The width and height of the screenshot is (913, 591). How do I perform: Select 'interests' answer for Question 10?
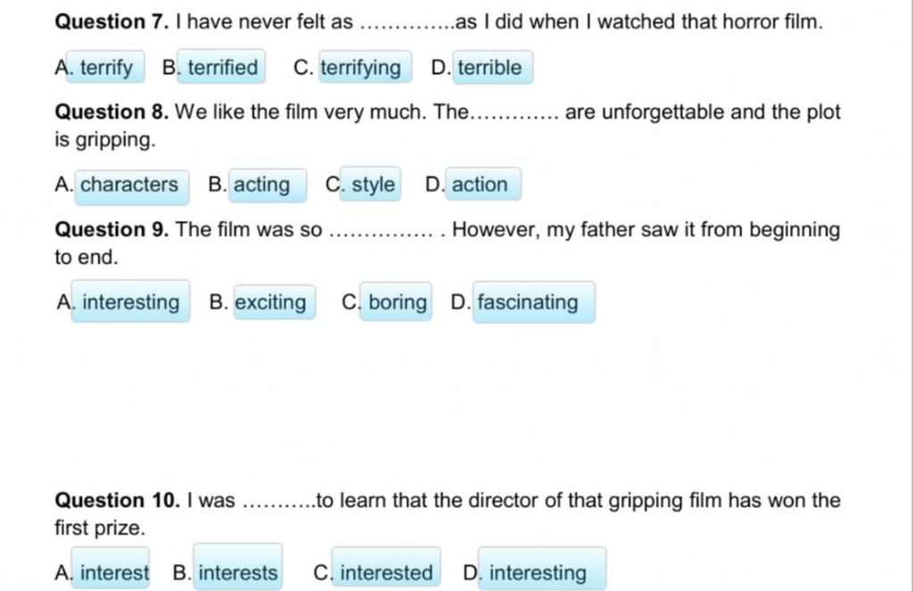coord(238,567)
